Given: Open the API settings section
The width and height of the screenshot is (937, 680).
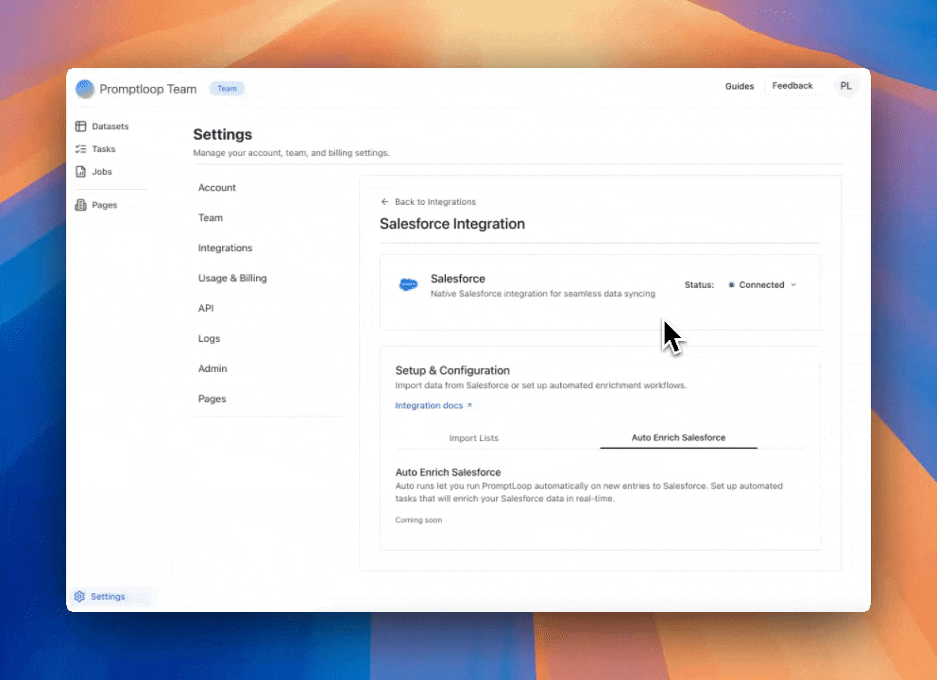Looking at the screenshot, I should 205,308.
